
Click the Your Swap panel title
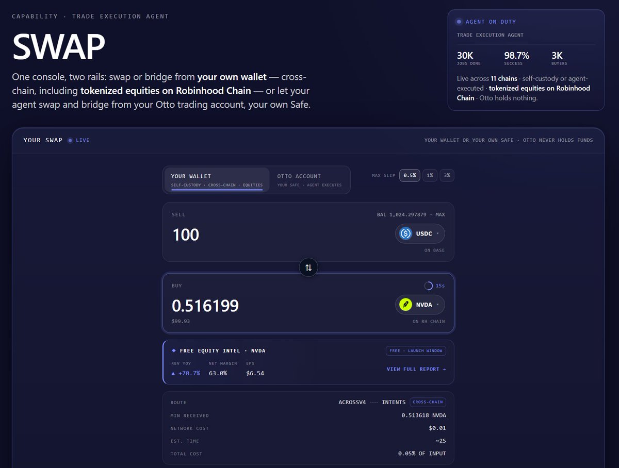(x=43, y=140)
